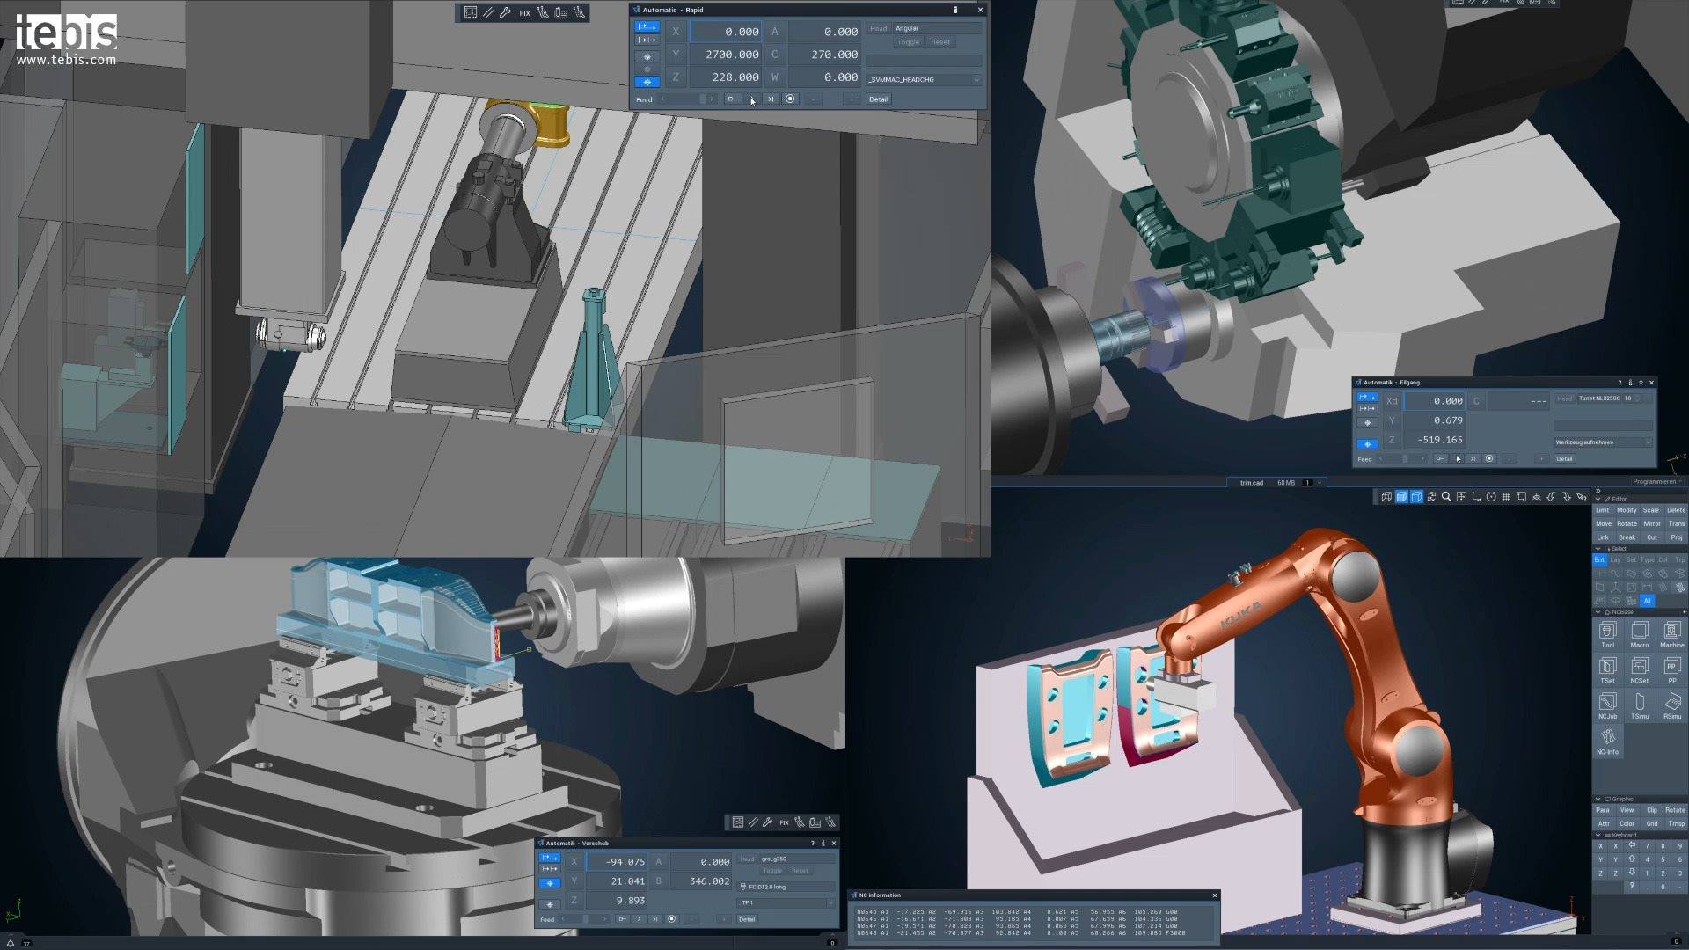Click the fit-all view icon
Viewport: 1689px width, 950px height.
[x=1461, y=497]
